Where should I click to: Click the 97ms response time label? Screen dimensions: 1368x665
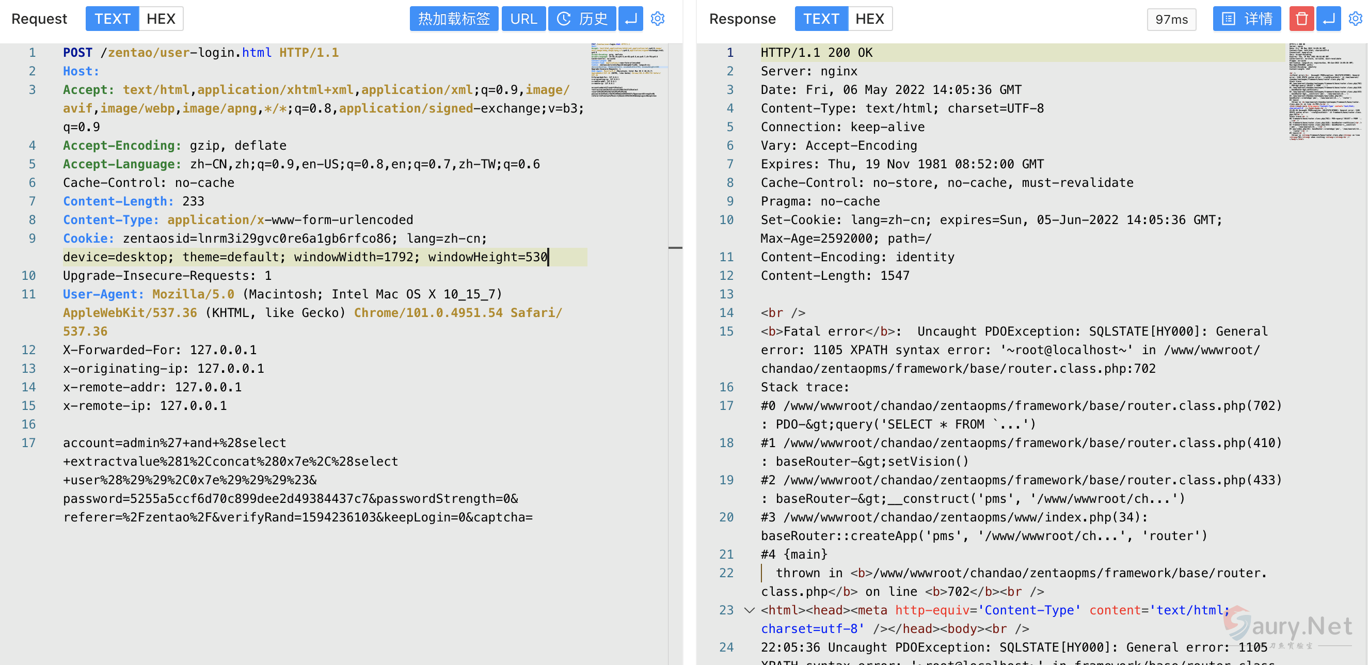point(1171,20)
